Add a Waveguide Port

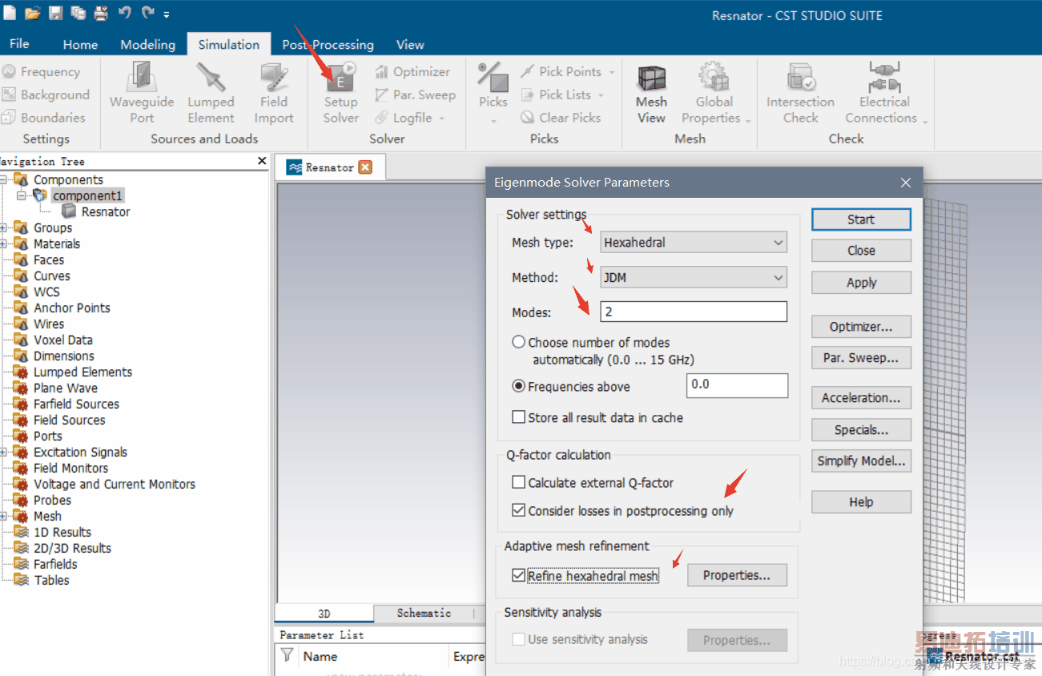[x=142, y=94]
